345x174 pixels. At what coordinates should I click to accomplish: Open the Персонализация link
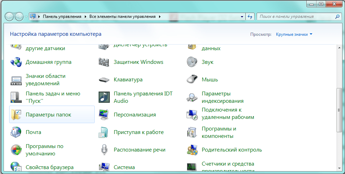[134, 115]
